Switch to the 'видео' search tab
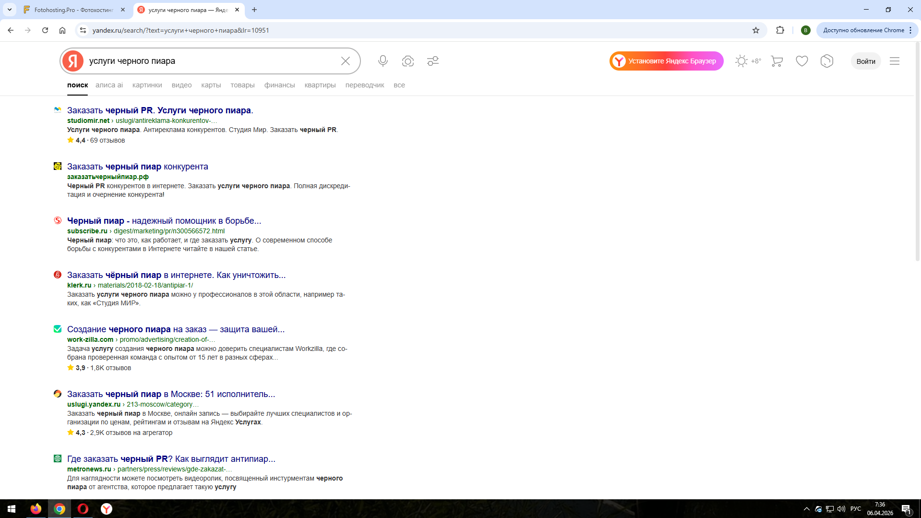Image resolution: width=921 pixels, height=518 pixels. [182, 85]
